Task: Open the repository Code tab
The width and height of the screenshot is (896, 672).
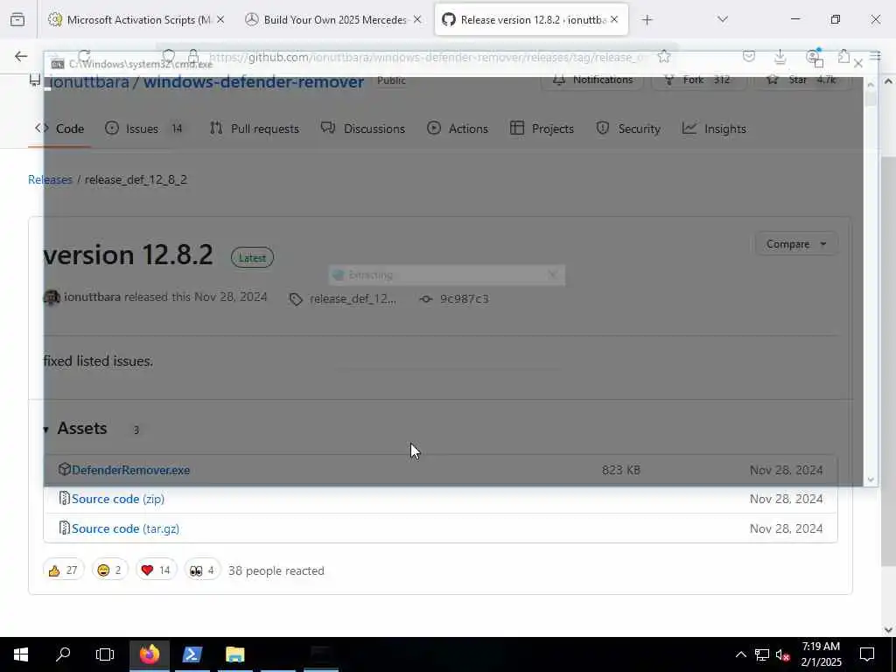Action: coord(59,129)
